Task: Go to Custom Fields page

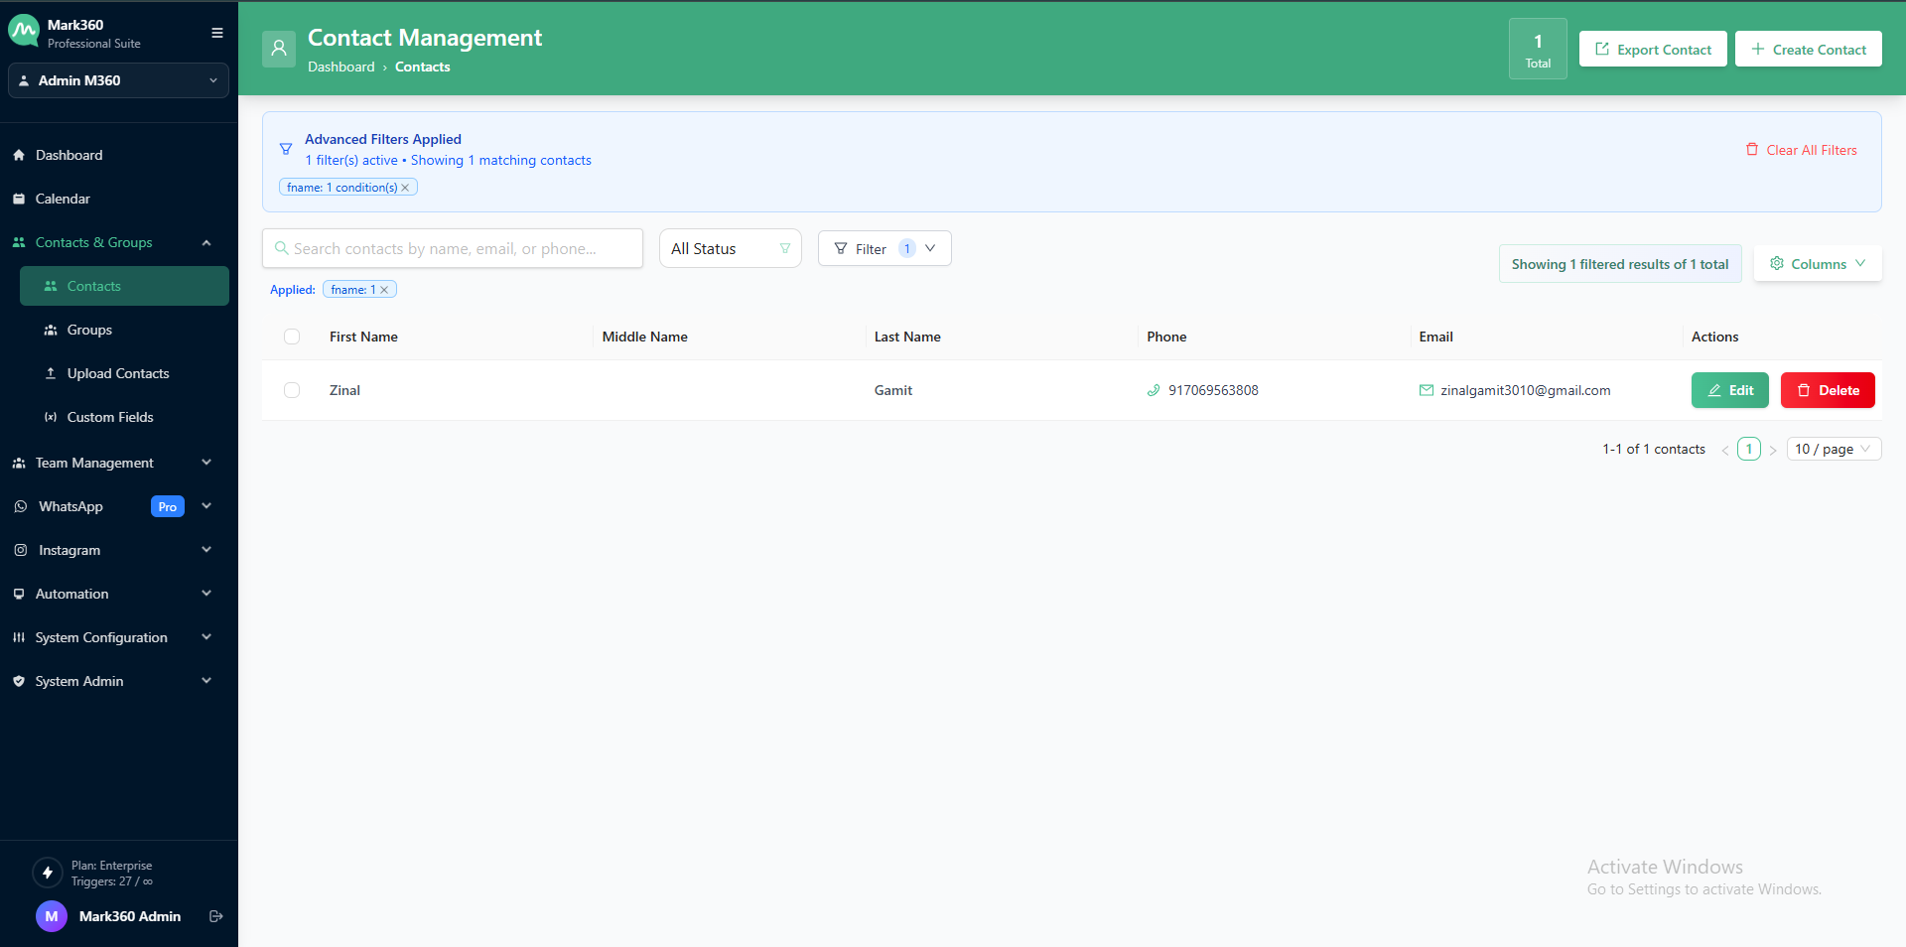Action: pyautogui.click(x=110, y=417)
